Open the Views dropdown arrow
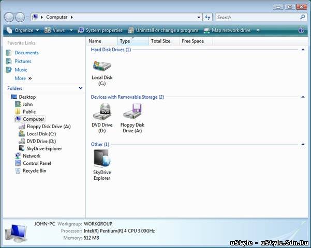This screenshot has width=311, height=248. [x=71, y=30]
